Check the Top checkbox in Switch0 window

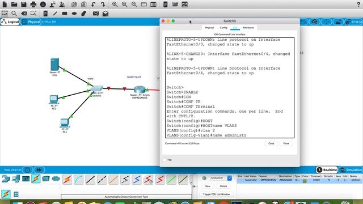pyautogui.click(x=164, y=160)
